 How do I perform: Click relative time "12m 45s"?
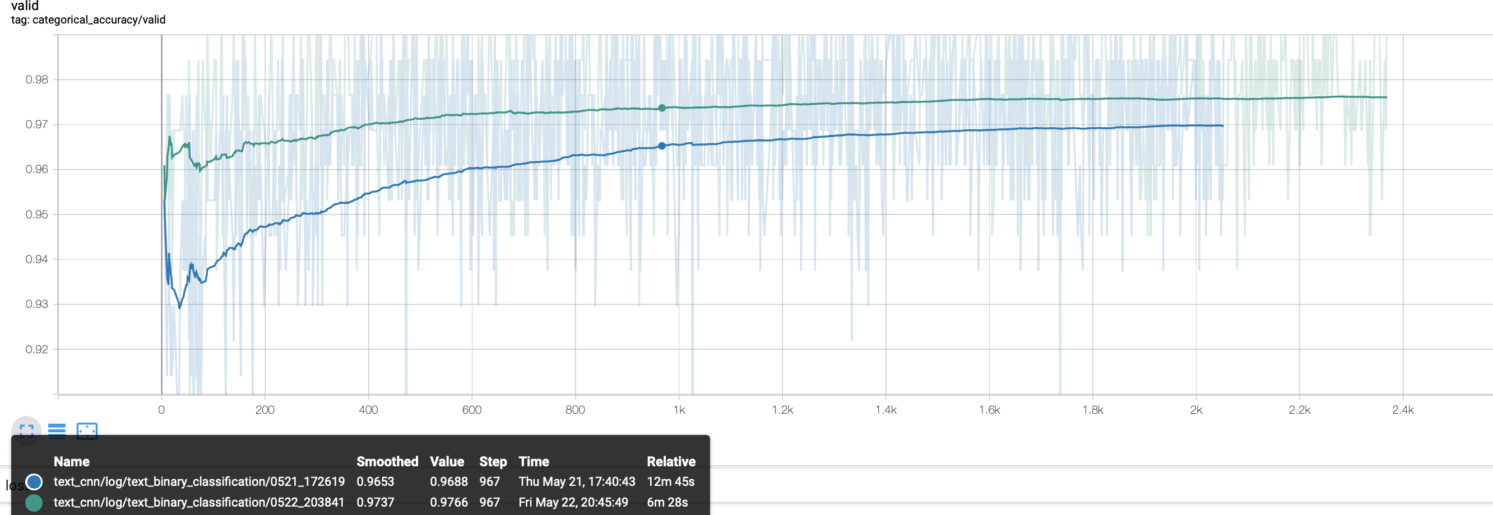click(x=671, y=481)
